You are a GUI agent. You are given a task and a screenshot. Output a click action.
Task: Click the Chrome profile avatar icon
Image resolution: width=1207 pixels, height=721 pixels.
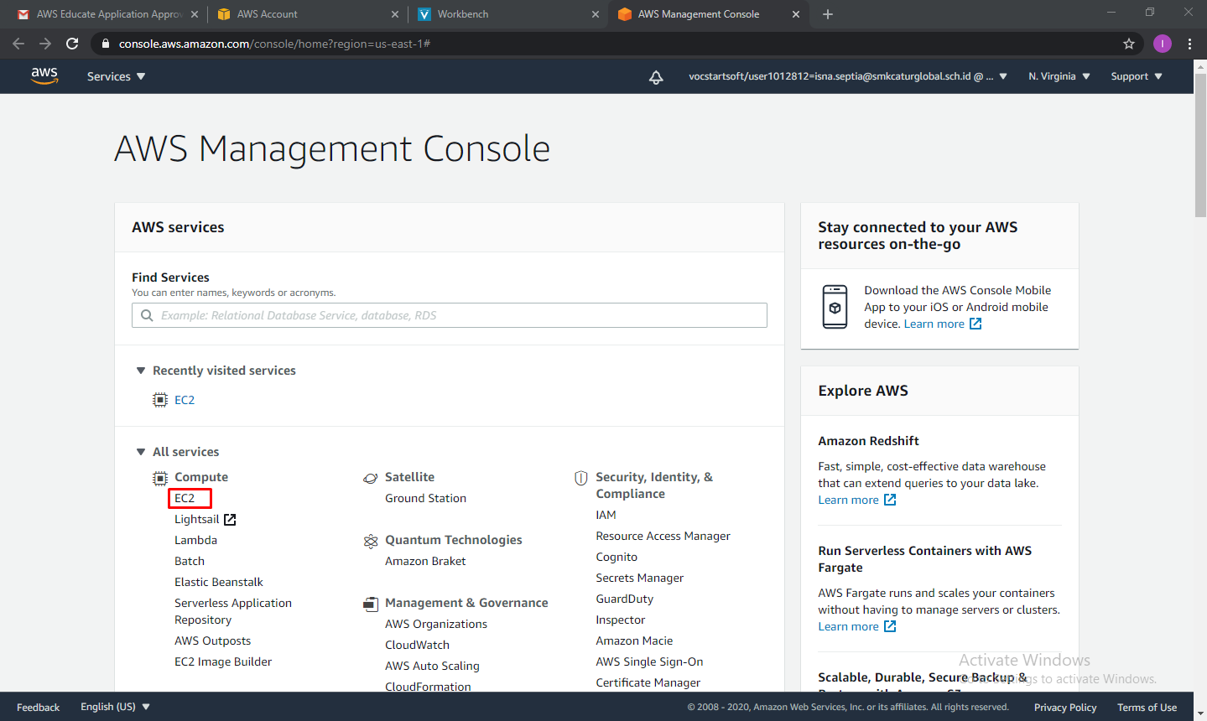click(1162, 44)
